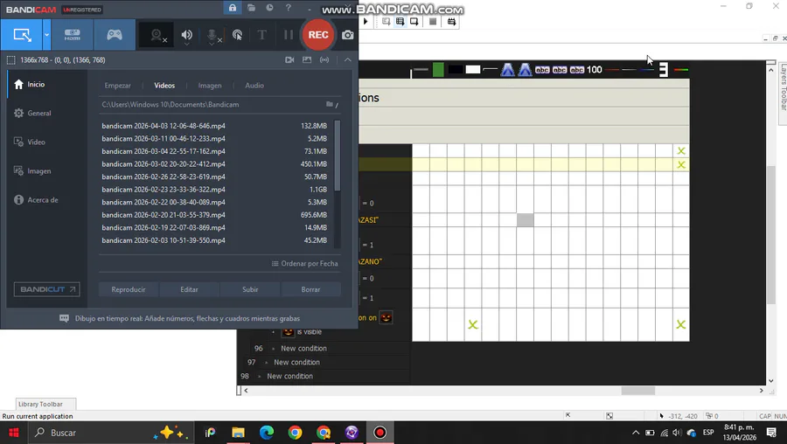Click the video camera icon in status row
787x444 pixels.
pos(289,59)
